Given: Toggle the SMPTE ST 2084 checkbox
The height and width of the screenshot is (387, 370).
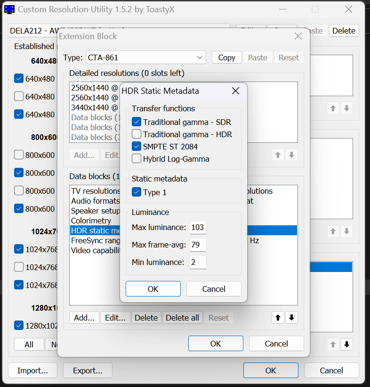Looking at the screenshot, I should (137, 147).
